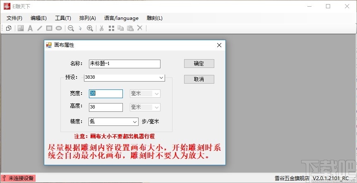Viewport: 357px width, 183px height.
Task: Click the USB icon in status bar
Action: 4,178
